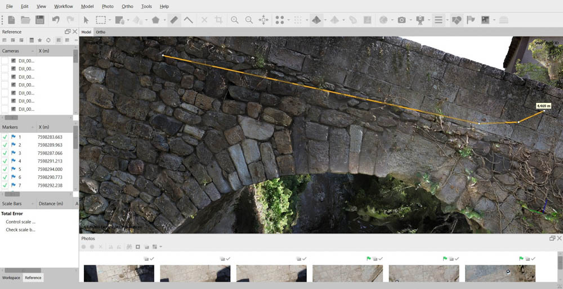This screenshot has height=289, width=563.
Task: Select the Draw Polygon shape tool
Action: [x=155, y=20]
